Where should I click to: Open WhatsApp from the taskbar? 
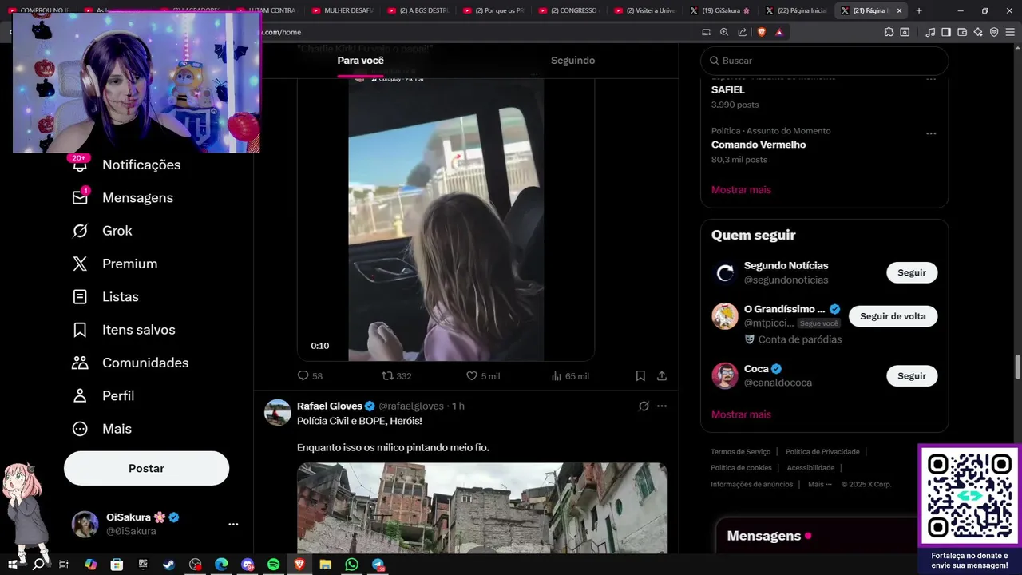coord(351,565)
